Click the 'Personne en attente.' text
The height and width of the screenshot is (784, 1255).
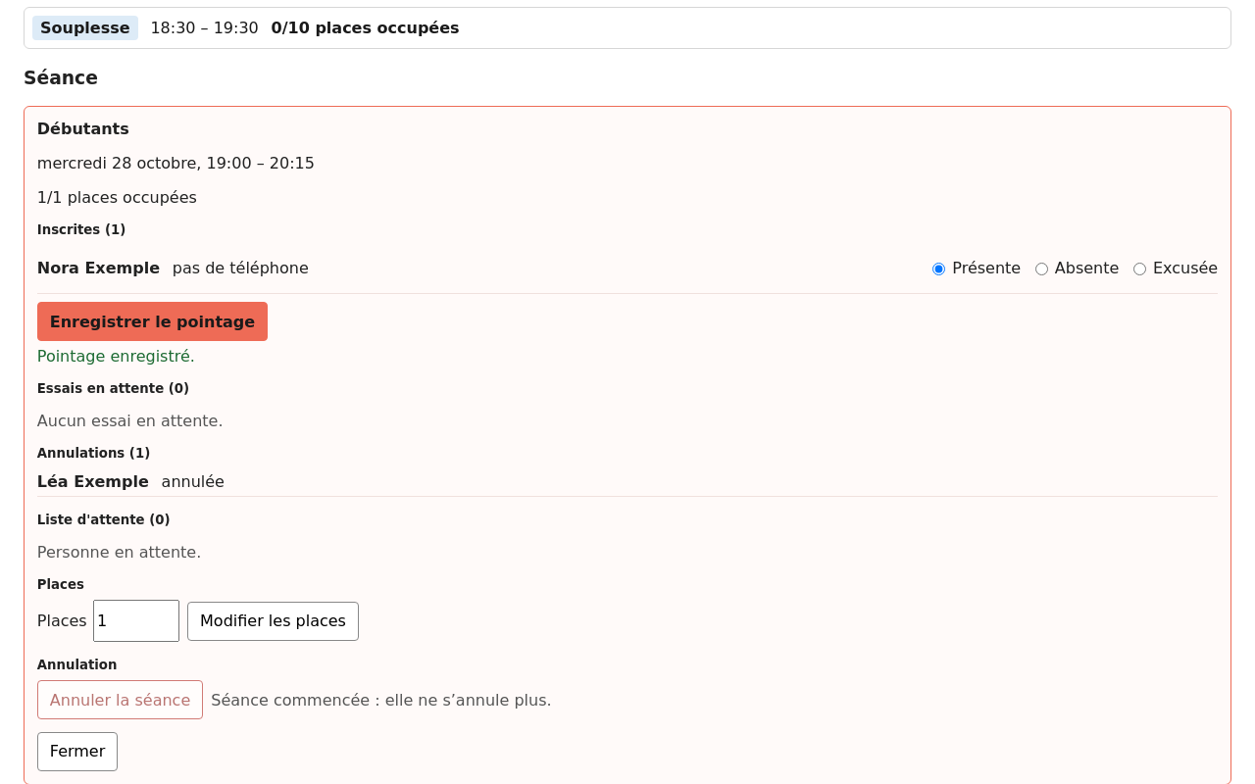click(119, 552)
